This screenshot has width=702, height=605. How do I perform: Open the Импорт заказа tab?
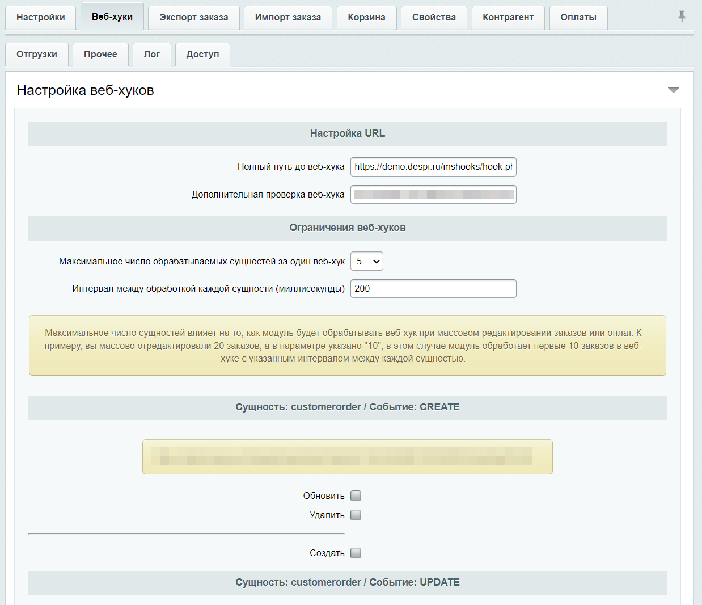click(x=288, y=18)
